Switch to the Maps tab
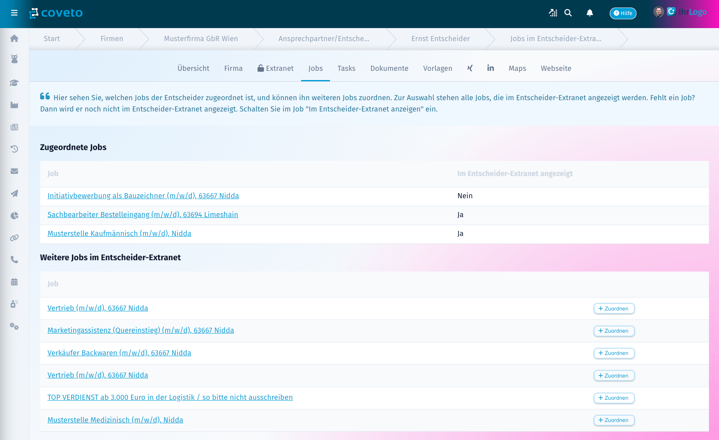The width and height of the screenshot is (719, 440). [x=517, y=68]
